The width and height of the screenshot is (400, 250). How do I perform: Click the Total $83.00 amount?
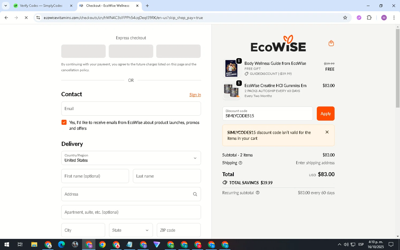(326, 174)
